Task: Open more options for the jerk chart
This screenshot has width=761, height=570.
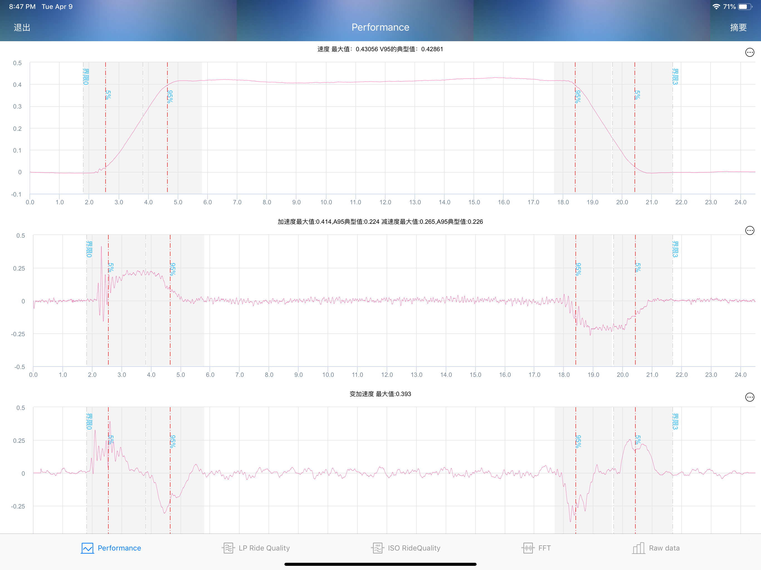Action: tap(750, 397)
